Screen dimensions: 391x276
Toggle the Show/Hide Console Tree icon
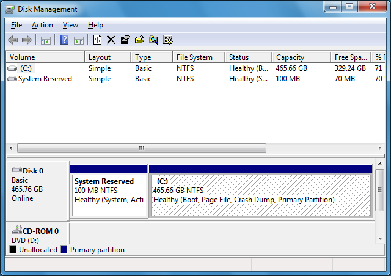(46, 40)
